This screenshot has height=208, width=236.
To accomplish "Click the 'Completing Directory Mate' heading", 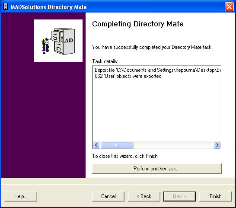I will click(x=138, y=24).
